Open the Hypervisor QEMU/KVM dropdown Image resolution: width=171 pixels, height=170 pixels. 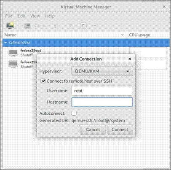click(102, 71)
